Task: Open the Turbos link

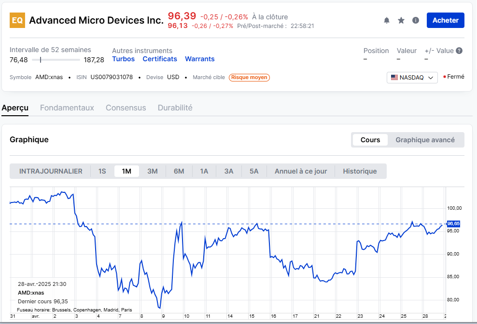Action: (x=123, y=59)
